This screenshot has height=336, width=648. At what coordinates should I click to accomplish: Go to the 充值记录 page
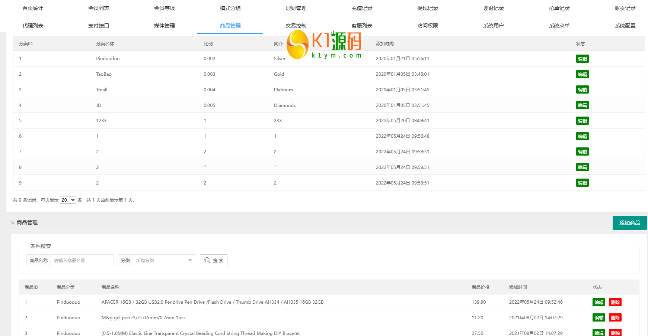pyautogui.click(x=362, y=8)
